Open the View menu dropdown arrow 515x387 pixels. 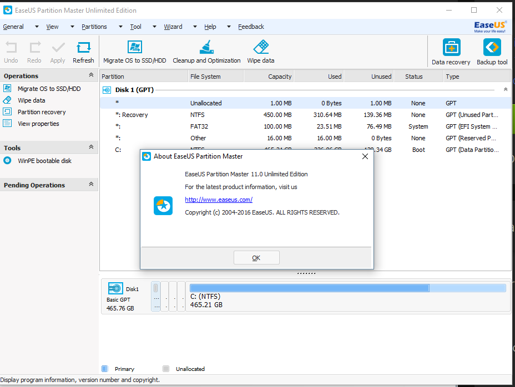point(72,27)
